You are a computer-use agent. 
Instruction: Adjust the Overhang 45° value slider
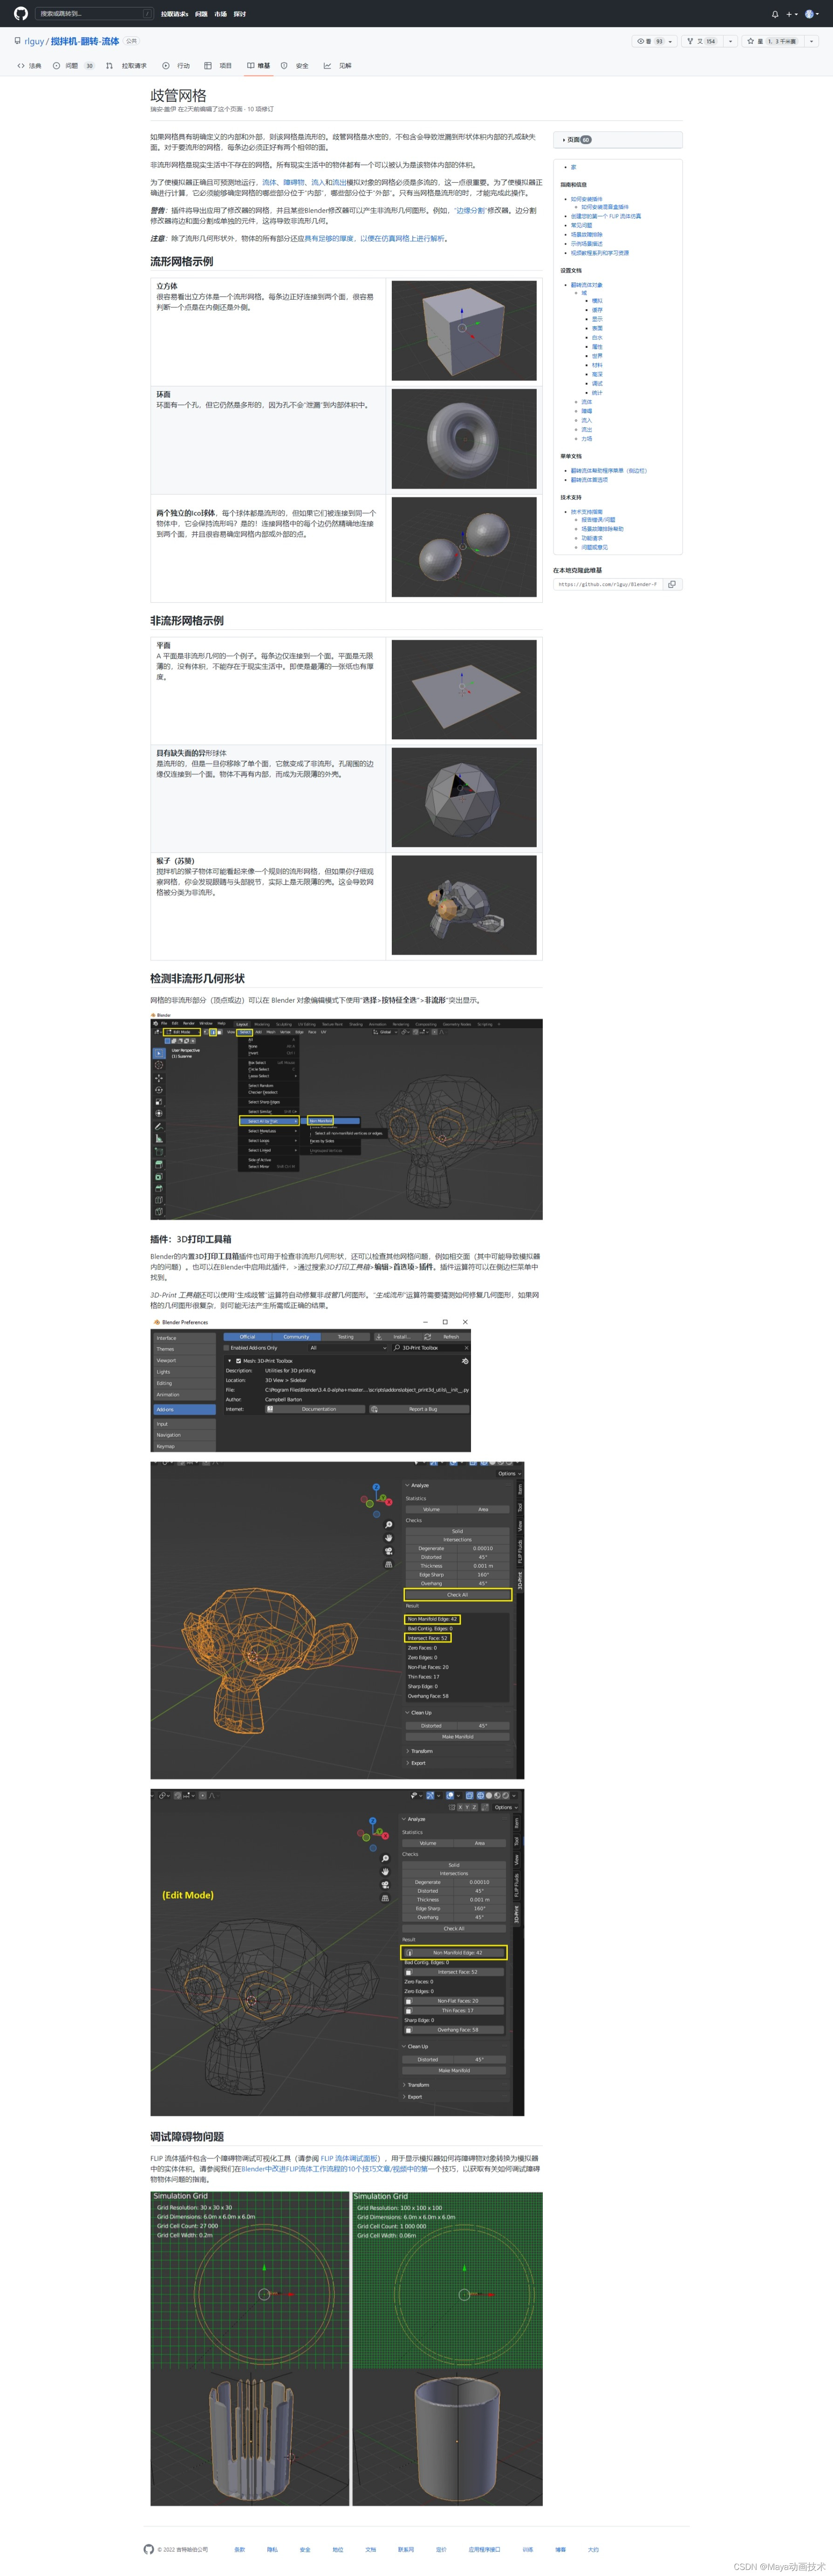484,1584
